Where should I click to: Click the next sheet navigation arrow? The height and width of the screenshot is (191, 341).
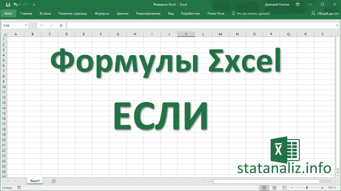click(x=16, y=181)
